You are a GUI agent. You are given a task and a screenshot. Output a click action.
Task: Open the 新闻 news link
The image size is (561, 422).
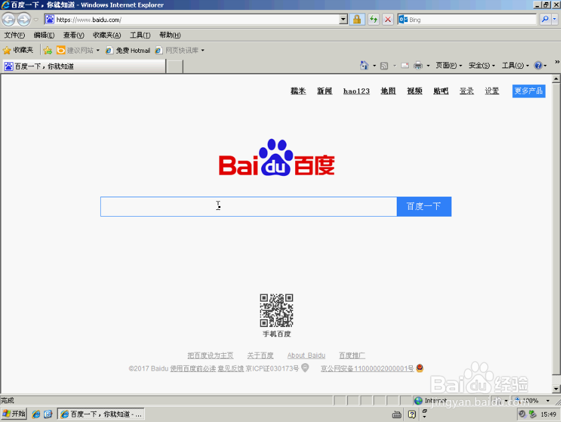325,91
